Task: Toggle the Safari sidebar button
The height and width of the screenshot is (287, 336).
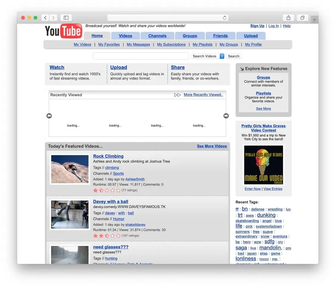Action: tap(66, 18)
